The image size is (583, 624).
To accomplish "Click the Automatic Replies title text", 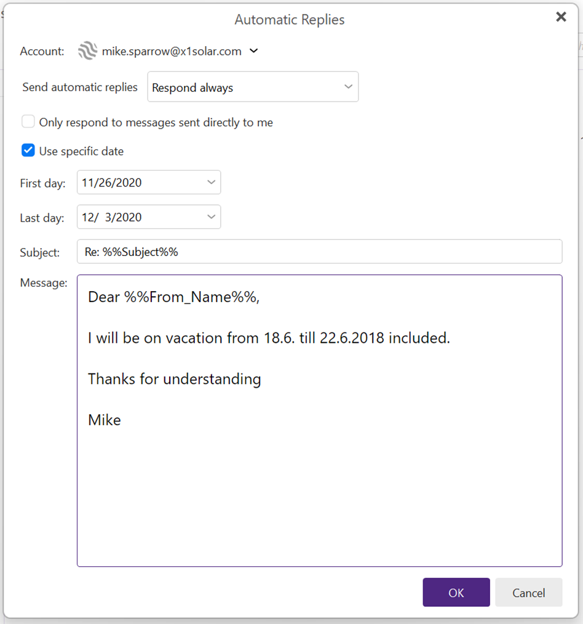I will 290,20.
